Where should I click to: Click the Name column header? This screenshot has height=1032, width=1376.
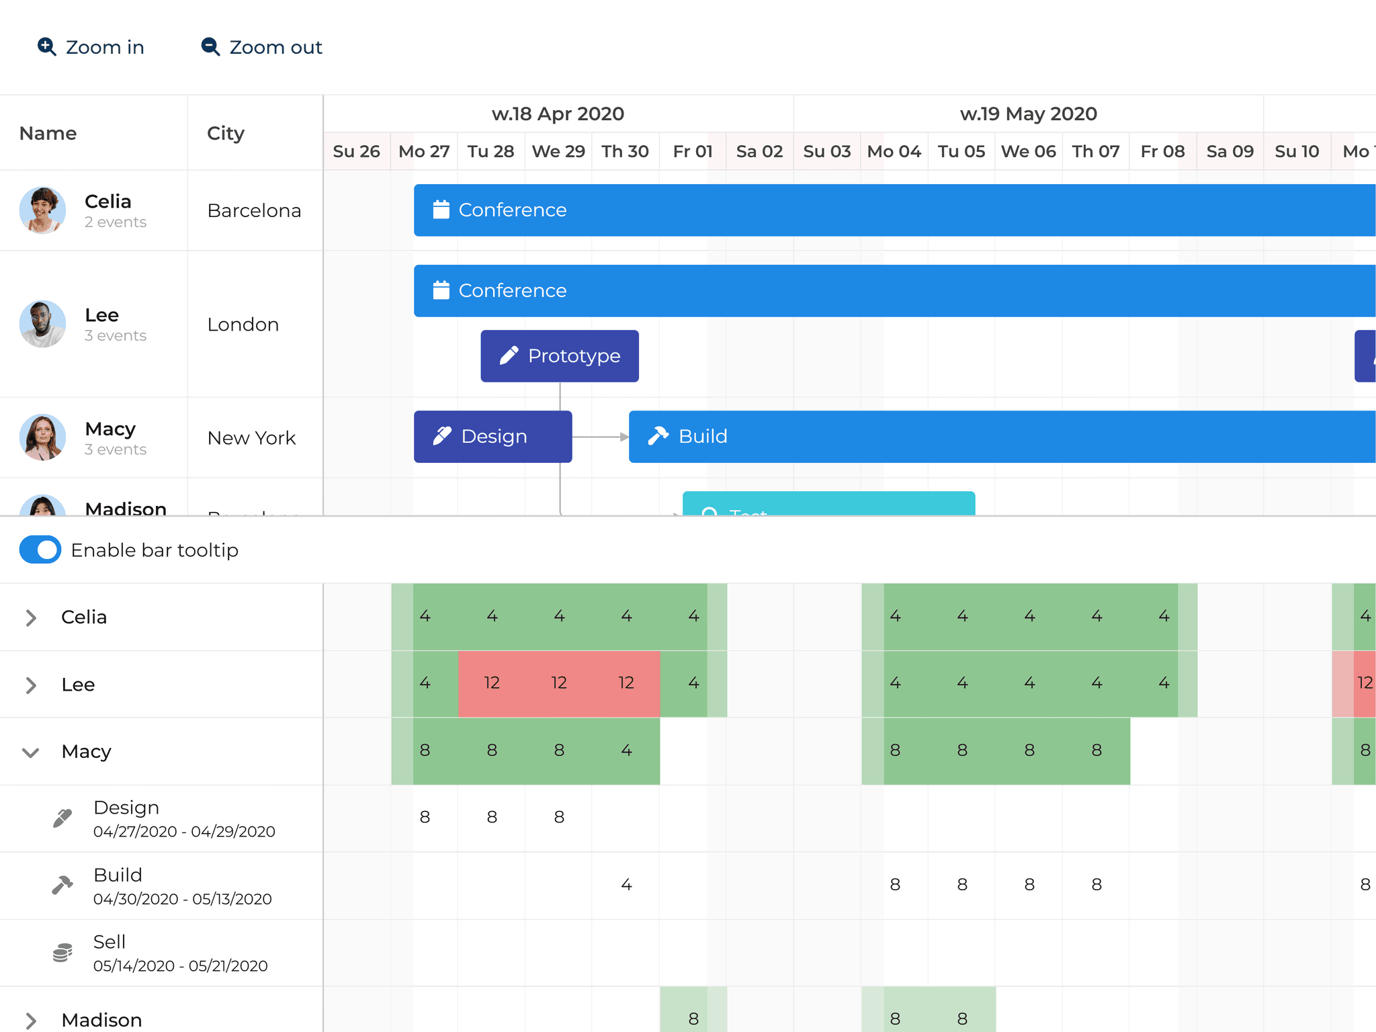pos(47,133)
